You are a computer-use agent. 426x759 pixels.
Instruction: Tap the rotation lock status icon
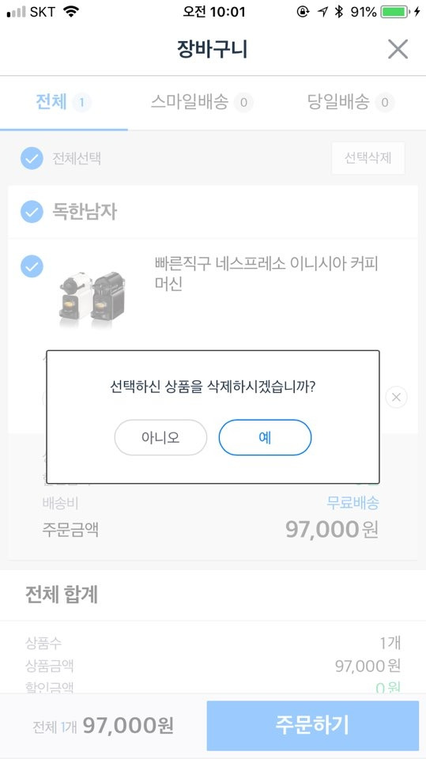[303, 12]
